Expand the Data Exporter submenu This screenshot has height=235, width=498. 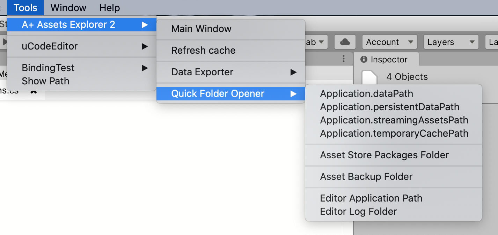[231, 72]
